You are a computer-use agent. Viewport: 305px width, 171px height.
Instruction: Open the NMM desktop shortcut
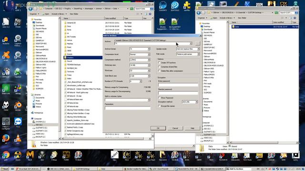tap(284, 156)
